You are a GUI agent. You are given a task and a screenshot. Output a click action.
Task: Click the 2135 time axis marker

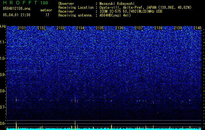[x=100, y=28]
